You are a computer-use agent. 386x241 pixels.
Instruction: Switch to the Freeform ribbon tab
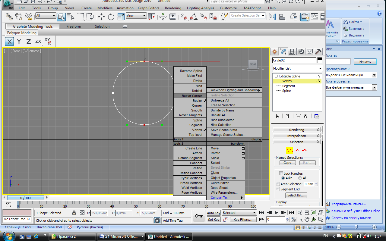pos(74,27)
